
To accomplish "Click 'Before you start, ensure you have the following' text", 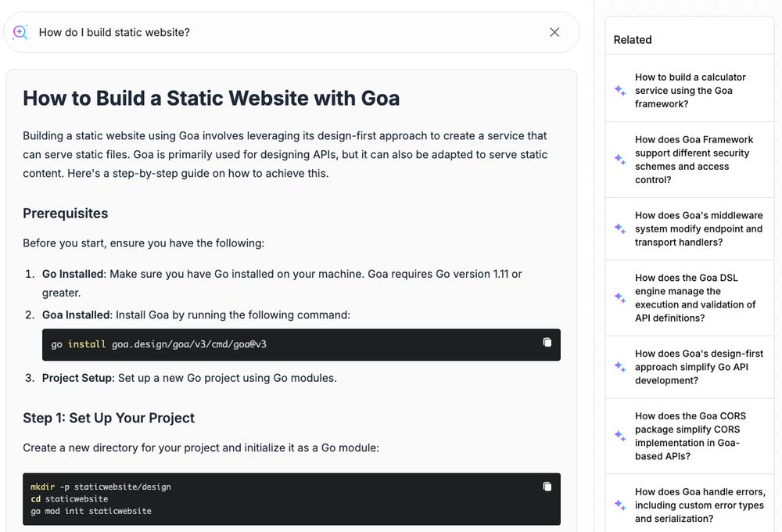I will [x=144, y=243].
